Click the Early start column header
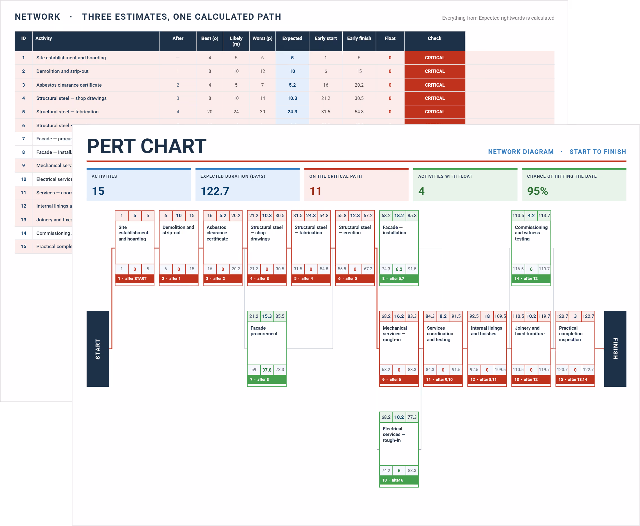This screenshot has height=526, width=640. pos(326,41)
